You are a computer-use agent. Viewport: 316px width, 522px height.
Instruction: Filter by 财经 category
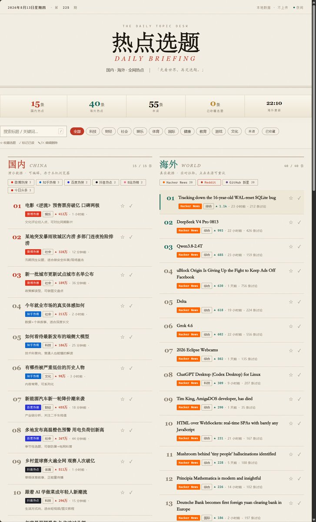tap(109, 131)
